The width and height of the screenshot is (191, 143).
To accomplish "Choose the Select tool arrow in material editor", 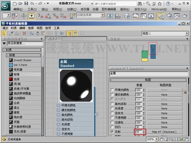I will 4,34.
